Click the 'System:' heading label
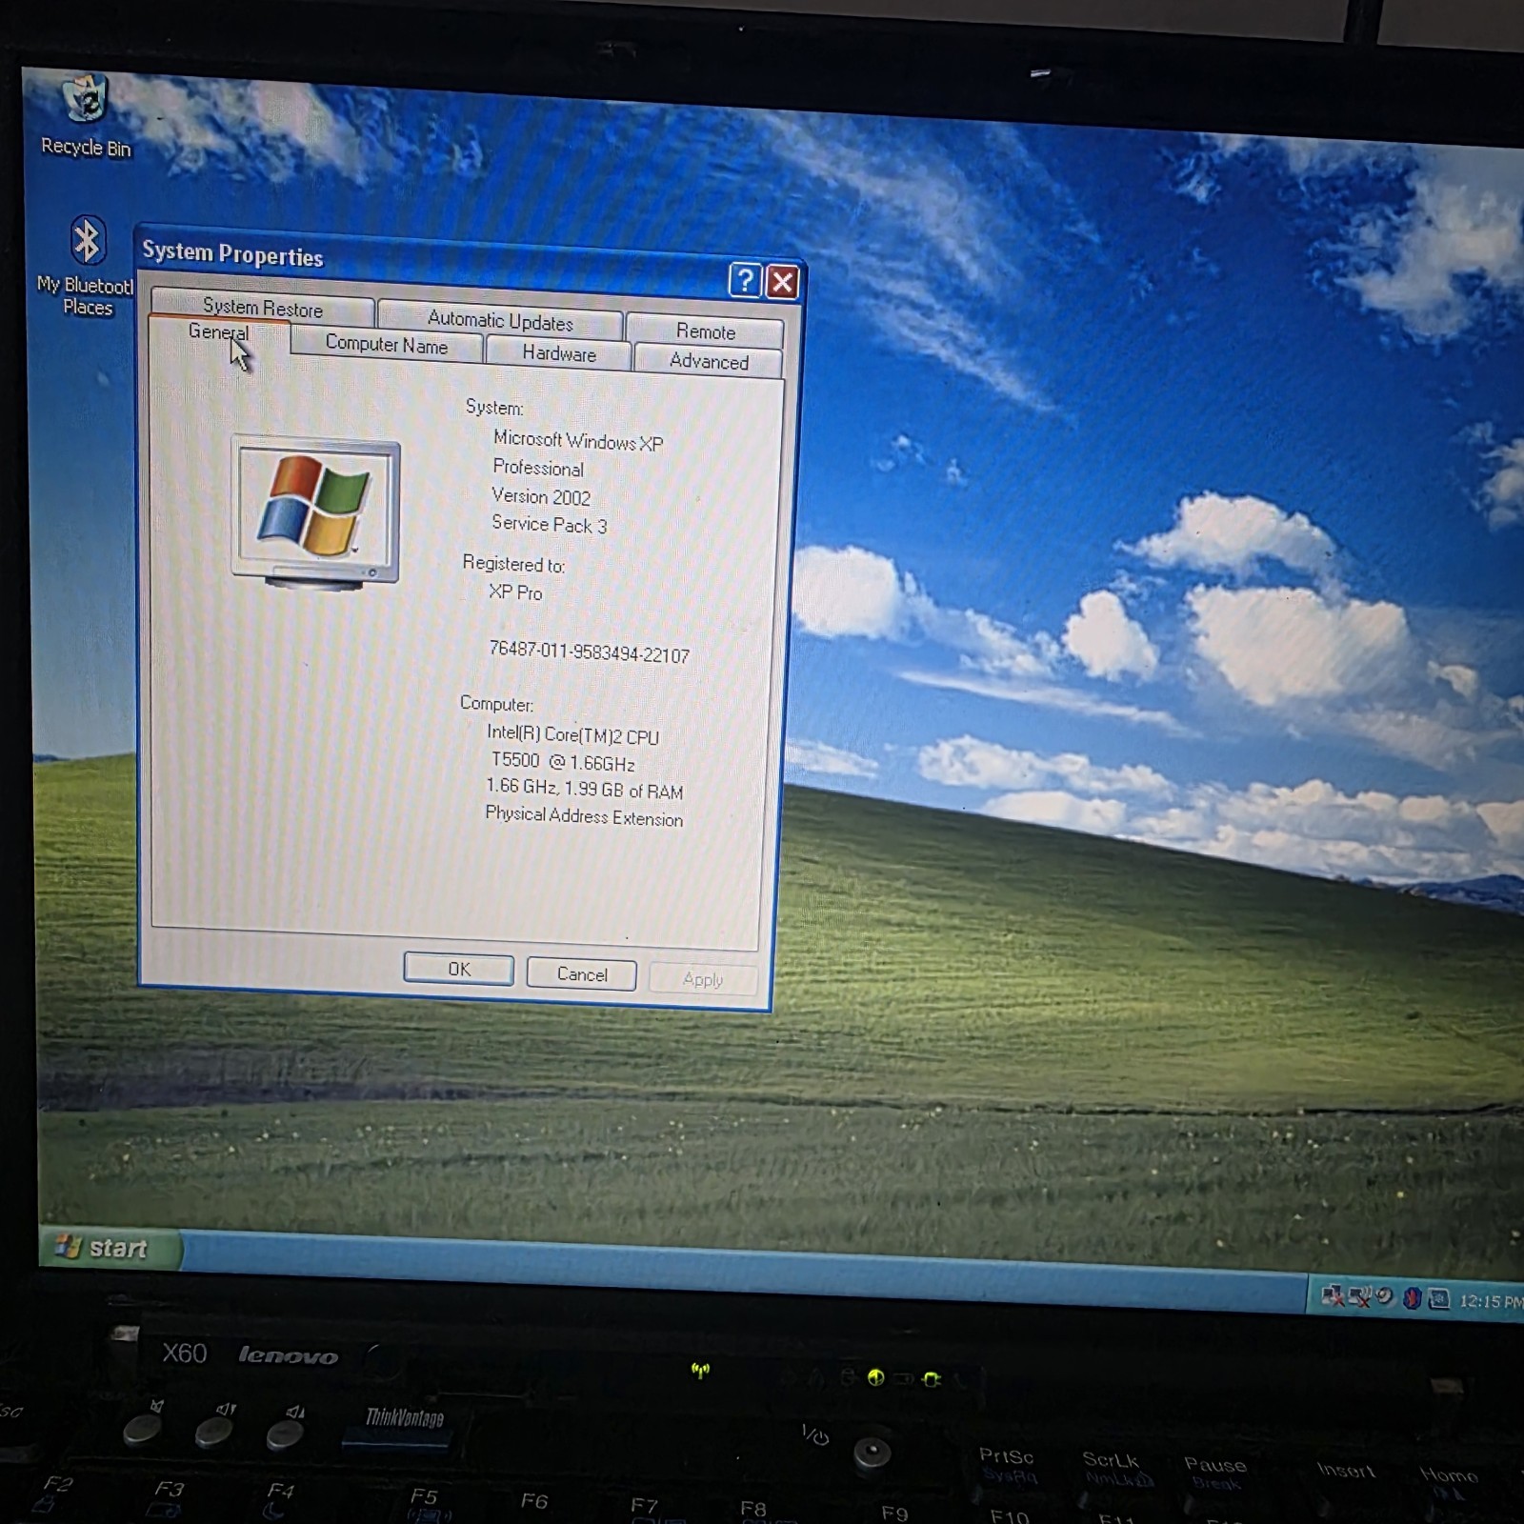 (494, 408)
